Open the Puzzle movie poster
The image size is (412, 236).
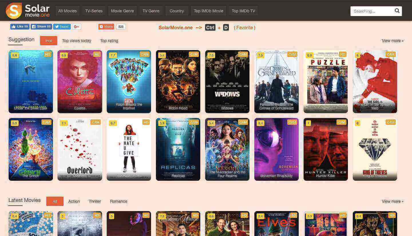[x=326, y=82]
